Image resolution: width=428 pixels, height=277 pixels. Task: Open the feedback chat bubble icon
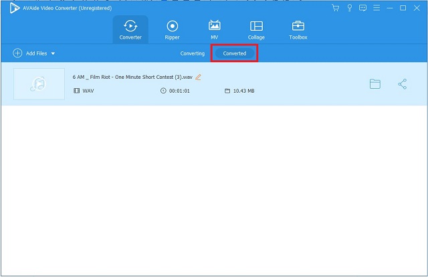[x=362, y=8]
